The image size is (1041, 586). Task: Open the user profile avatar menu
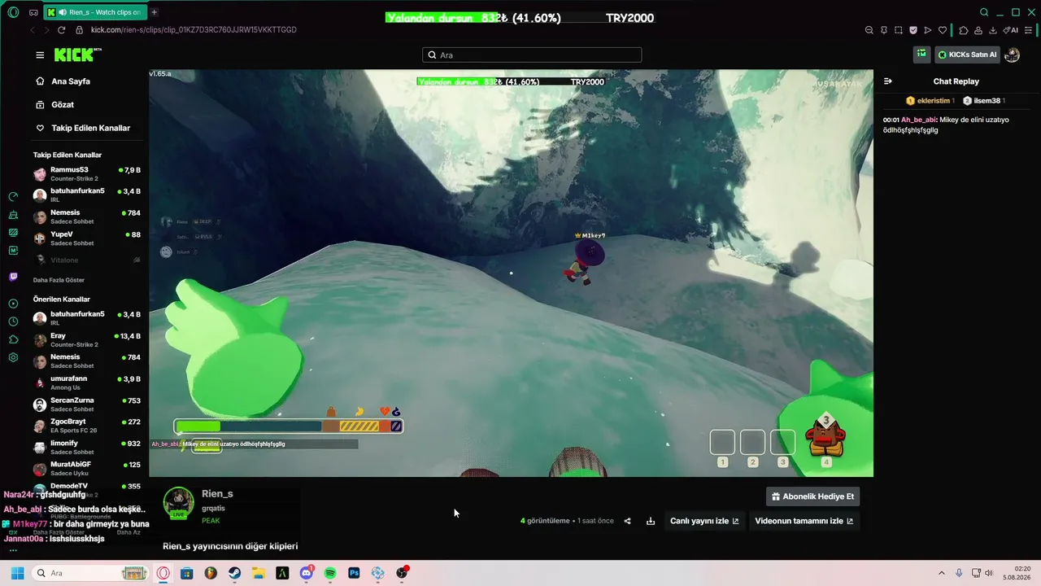tap(1013, 55)
